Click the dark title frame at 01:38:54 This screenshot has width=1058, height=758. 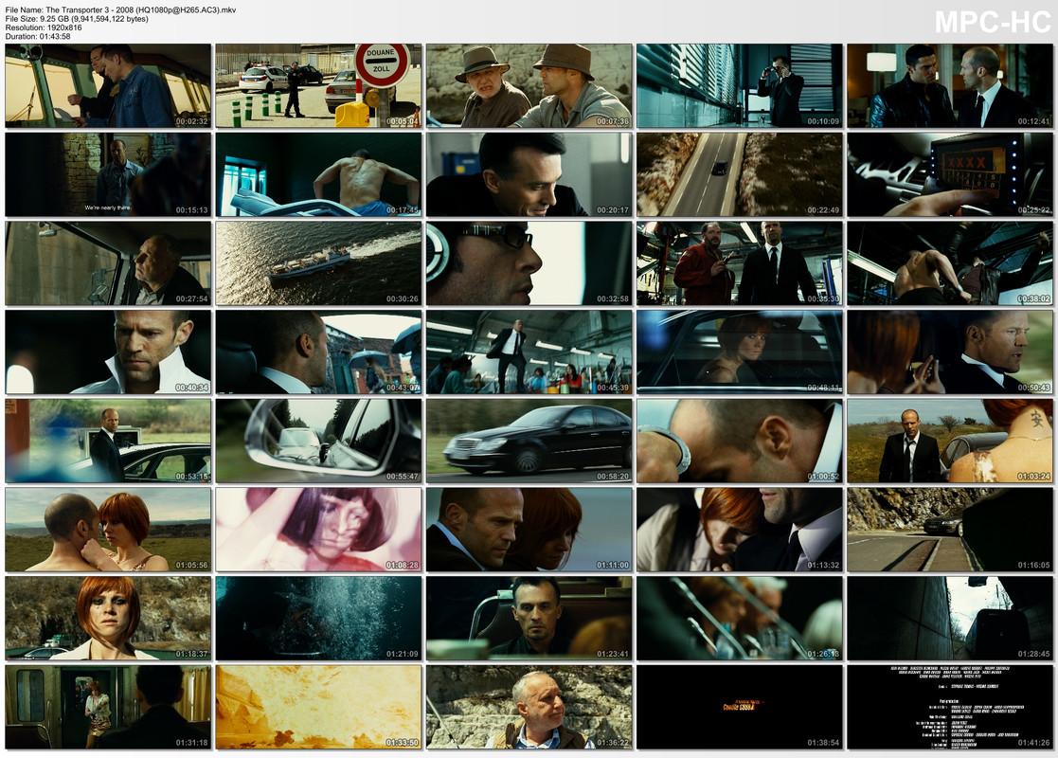(740, 707)
